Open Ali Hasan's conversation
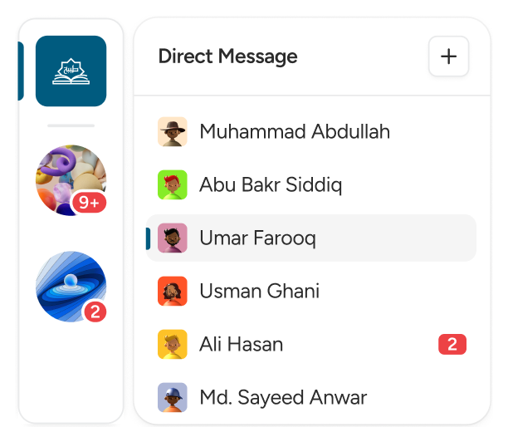Viewport: 508px width, 427px height. (241, 344)
